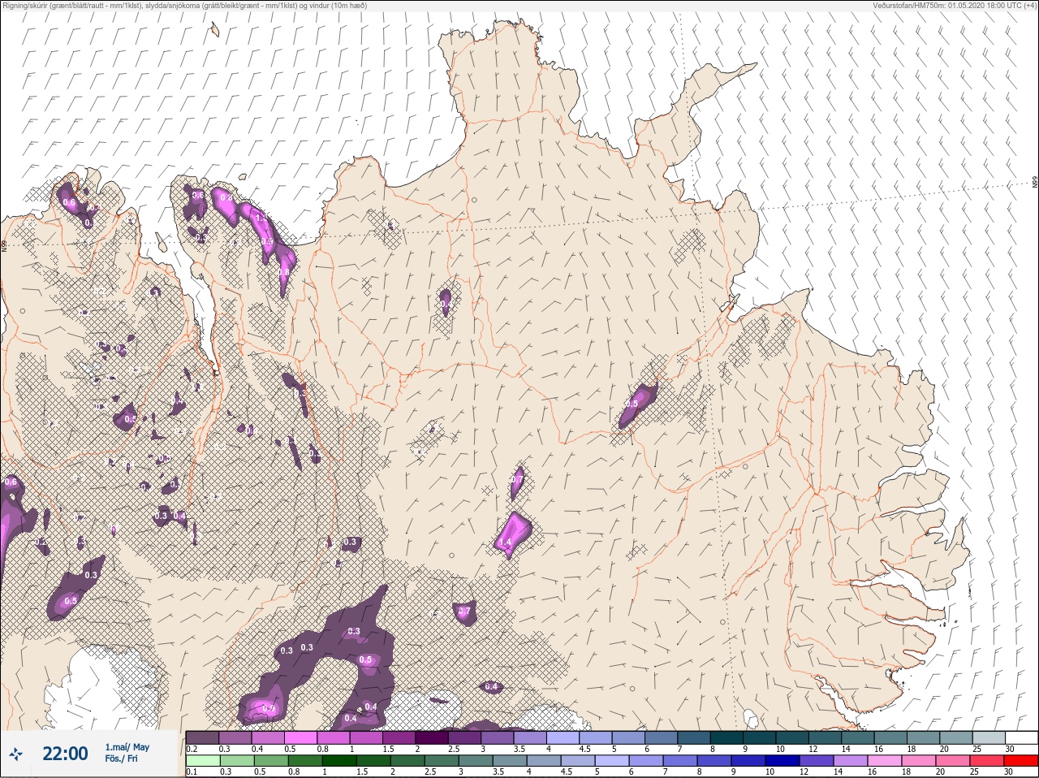Click the 4.5 label on the green legend row
This screenshot has width=1039, height=778.
coord(567,772)
